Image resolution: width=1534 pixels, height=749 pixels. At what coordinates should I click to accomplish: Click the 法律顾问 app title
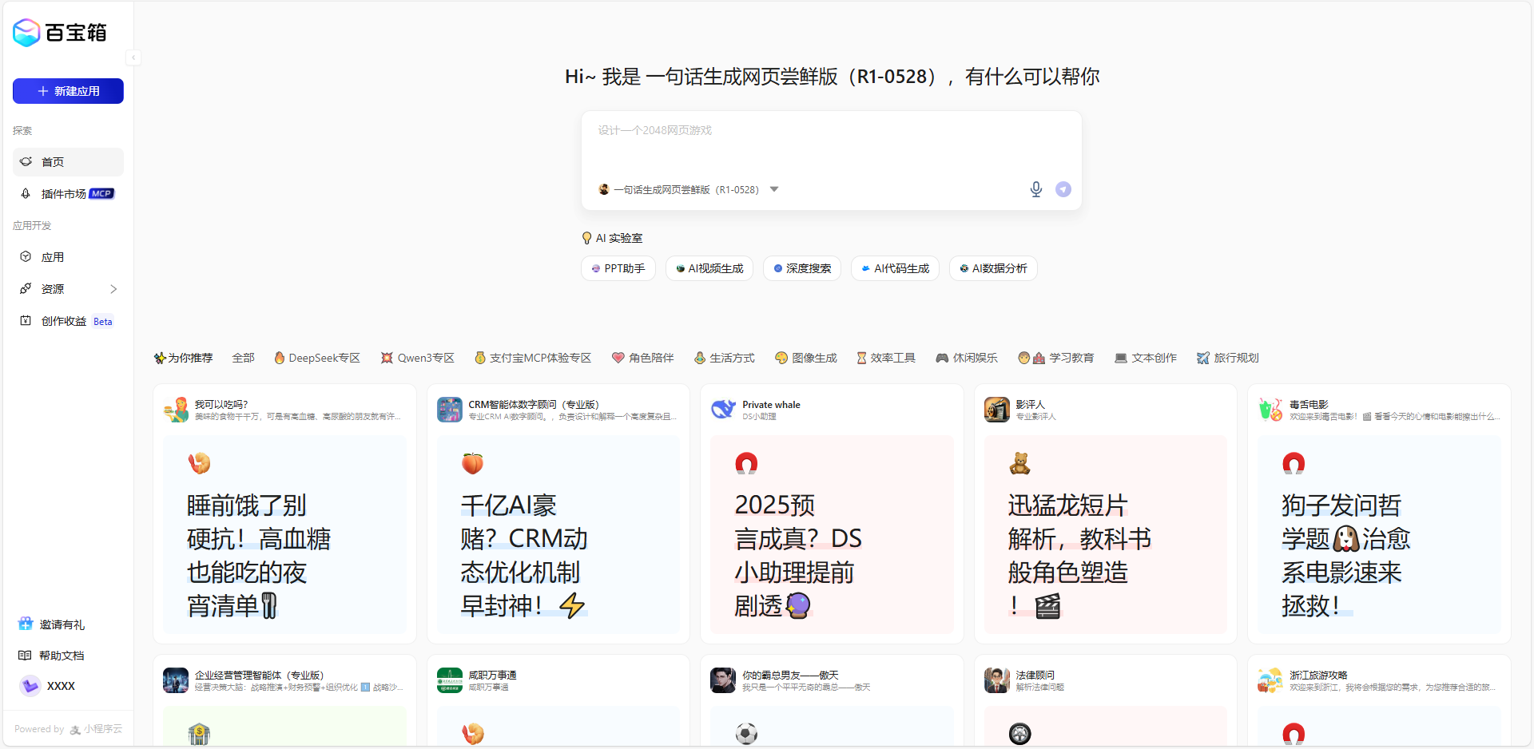1035,675
